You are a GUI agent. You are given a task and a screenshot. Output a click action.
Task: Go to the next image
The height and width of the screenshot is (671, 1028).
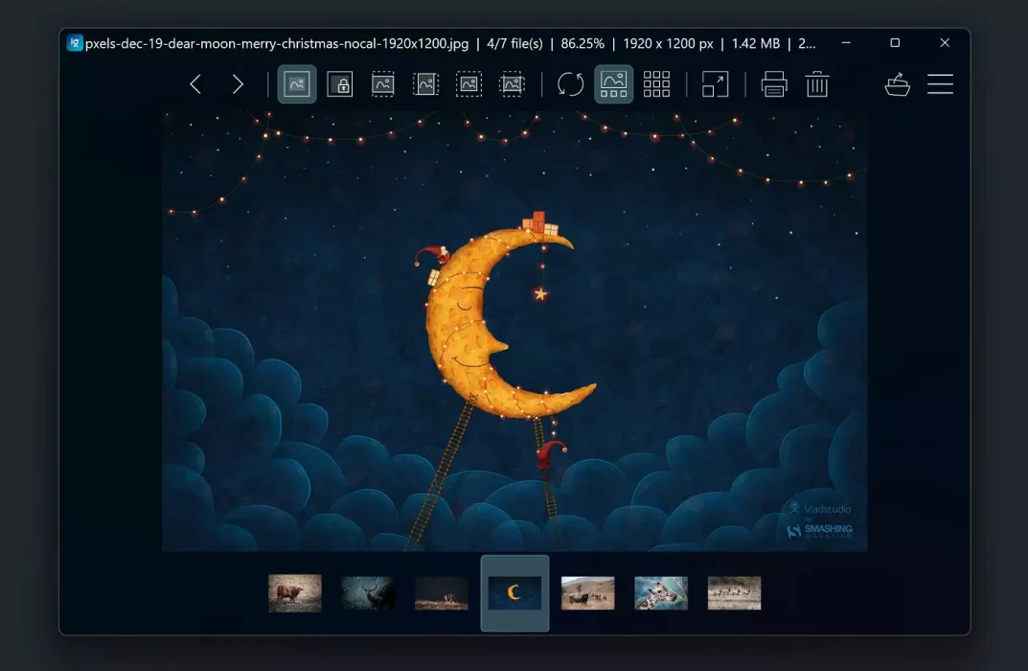tap(238, 84)
